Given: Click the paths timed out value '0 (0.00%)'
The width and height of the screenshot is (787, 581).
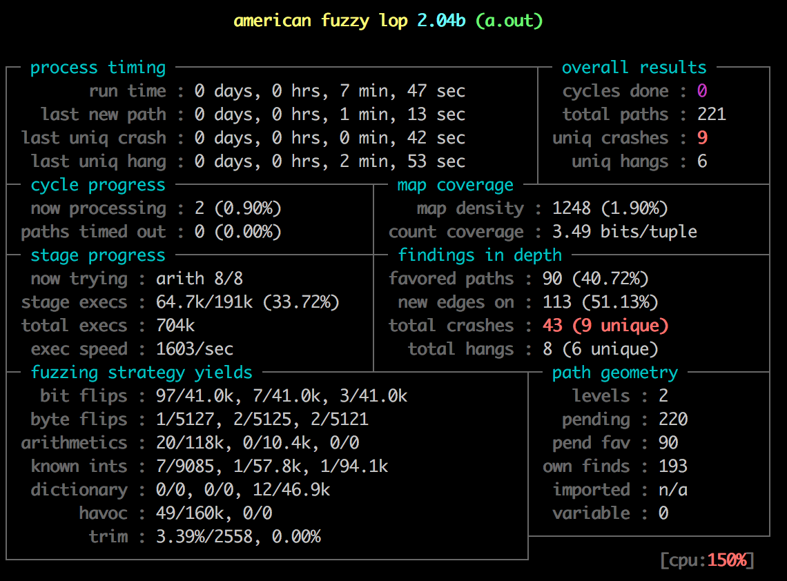Looking at the screenshot, I should [238, 232].
